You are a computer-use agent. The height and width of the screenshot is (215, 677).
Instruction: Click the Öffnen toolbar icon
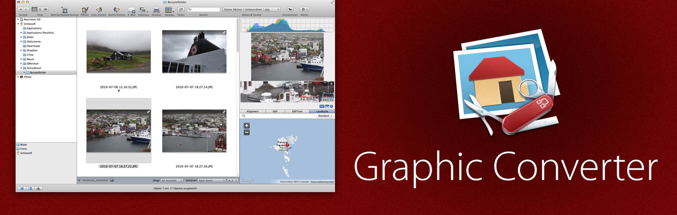(x=85, y=9)
